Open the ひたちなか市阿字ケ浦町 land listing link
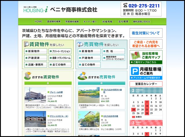 point(112,91)
